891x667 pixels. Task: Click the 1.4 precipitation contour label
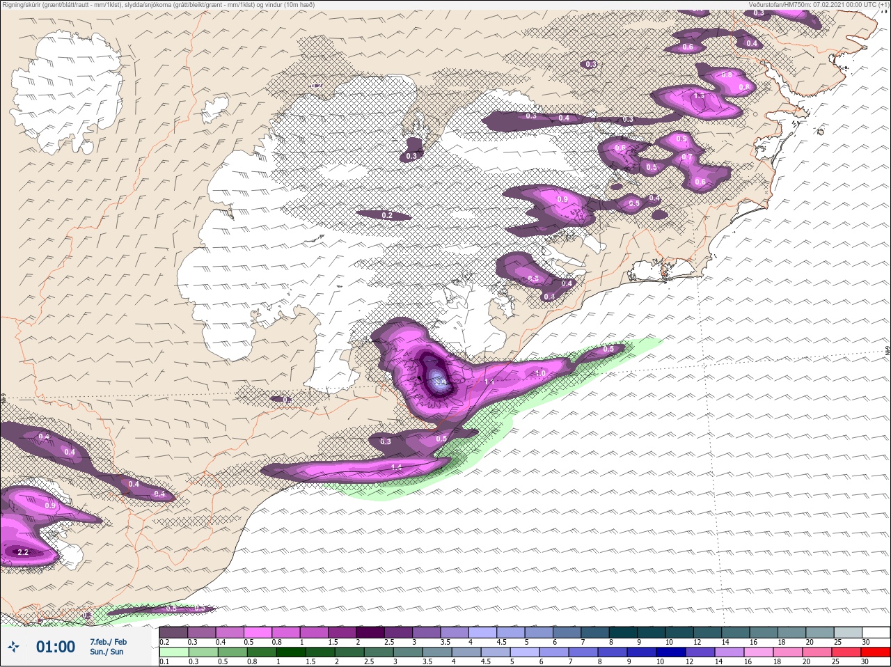tap(397, 467)
